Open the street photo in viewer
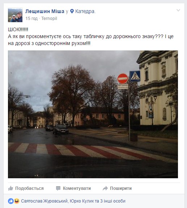Viewport: 187px width, 208px height. tap(93, 114)
